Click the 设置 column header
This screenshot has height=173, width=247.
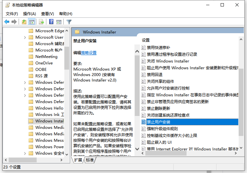(146, 40)
